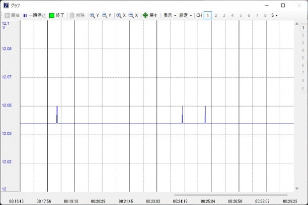Viewport: 308px width, 205px height.
Task: Zoom in on the Y axis
Action: pyautogui.click(x=94, y=15)
